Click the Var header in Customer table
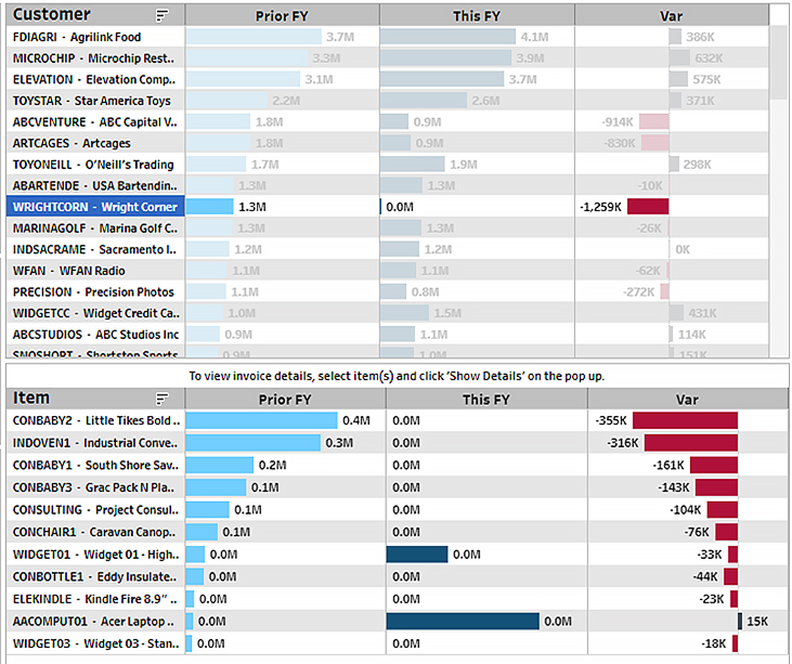 click(672, 16)
